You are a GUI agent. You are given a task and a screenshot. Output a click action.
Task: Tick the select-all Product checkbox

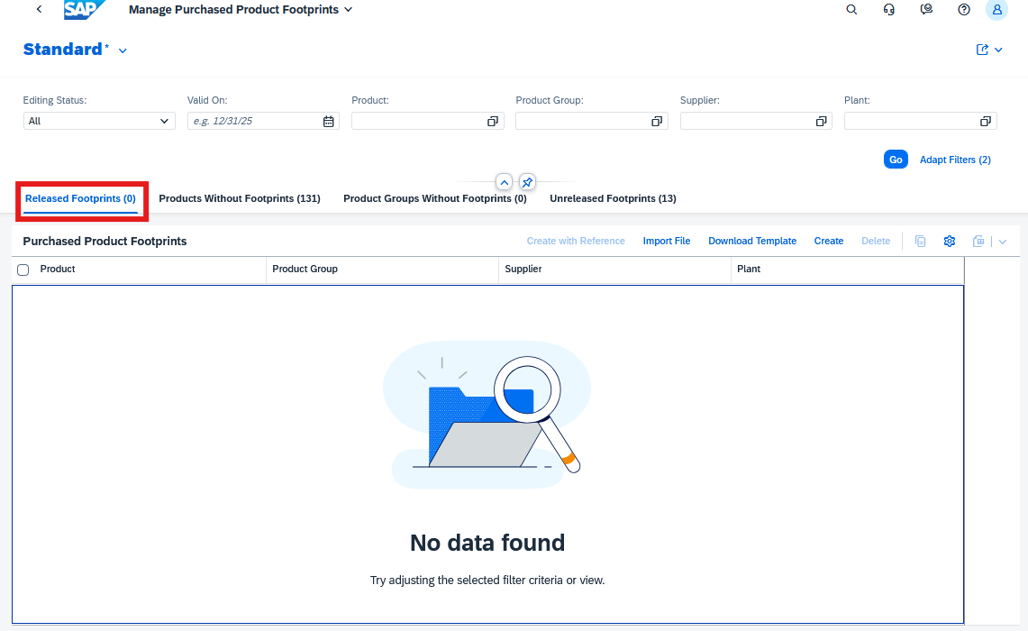coord(23,270)
